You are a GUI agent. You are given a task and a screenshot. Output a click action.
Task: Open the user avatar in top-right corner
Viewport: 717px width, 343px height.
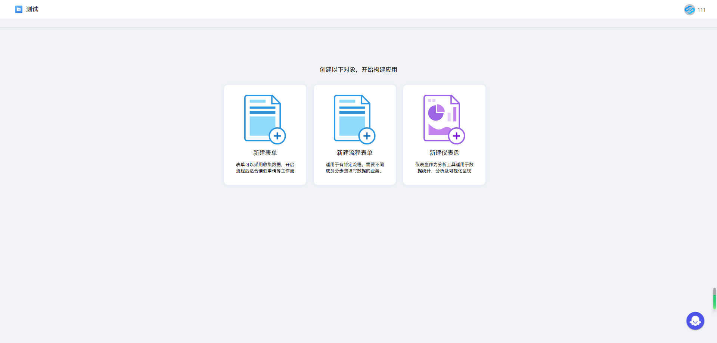click(689, 10)
